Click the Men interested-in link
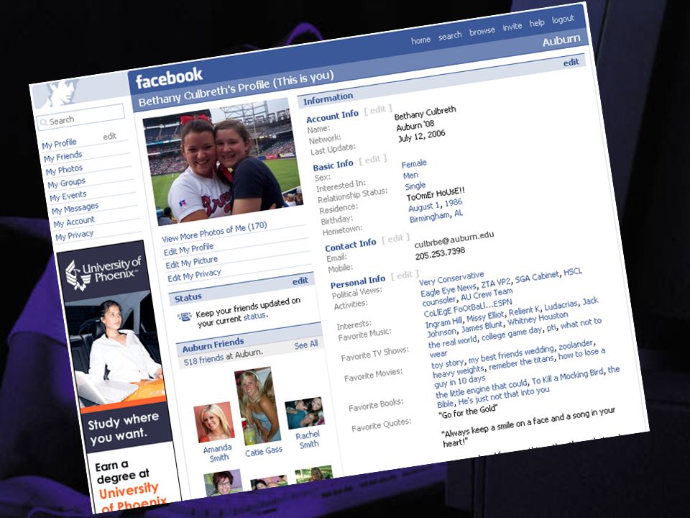Viewport: 690px width, 518px height. [410, 176]
